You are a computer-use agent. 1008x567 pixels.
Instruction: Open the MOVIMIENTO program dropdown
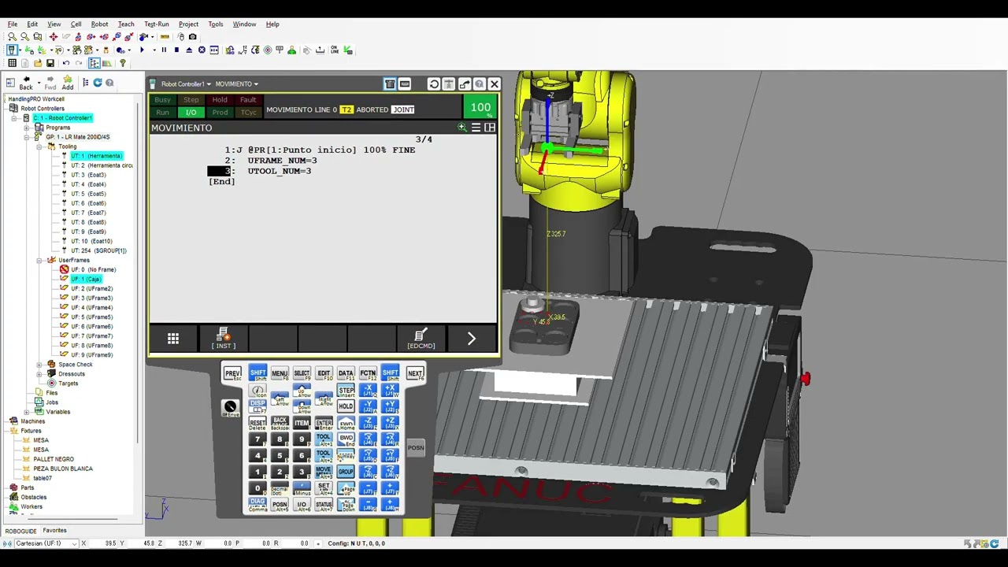click(x=236, y=84)
